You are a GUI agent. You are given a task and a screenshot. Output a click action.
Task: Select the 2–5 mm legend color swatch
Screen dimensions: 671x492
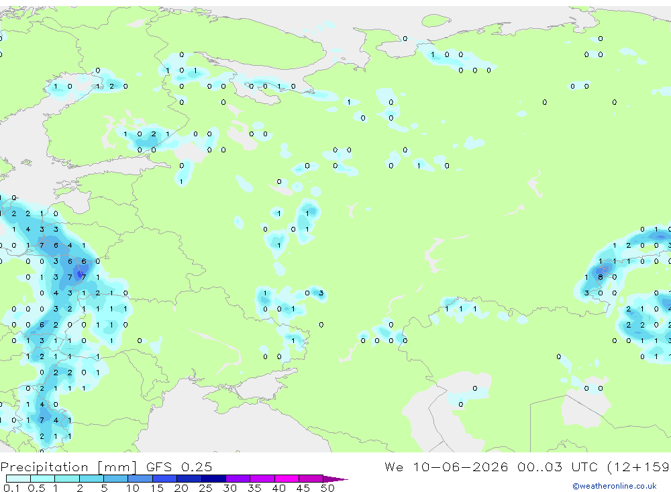pyautogui.click(x=91, y=479)
